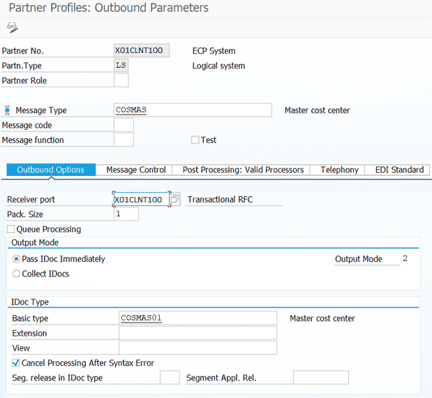Click the Message code input box

tap(124, 125)
